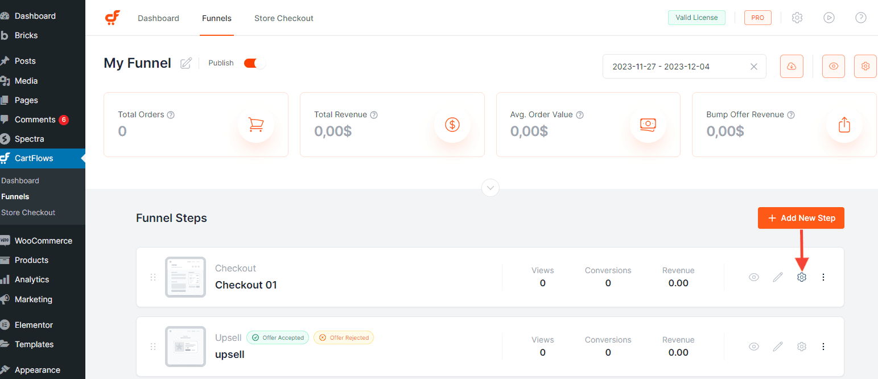The image size is (878, 379).
Task: Click Checkout 01 page thumbnail
Action: (x=186, y=277)
